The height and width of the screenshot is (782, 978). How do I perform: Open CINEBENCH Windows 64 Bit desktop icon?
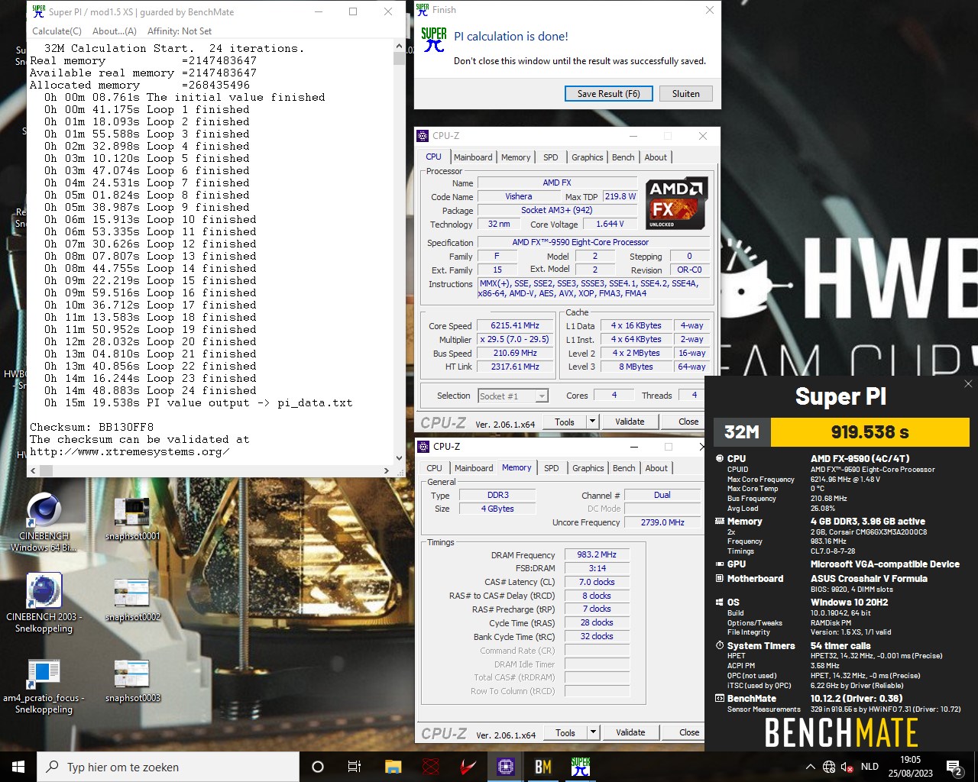44,522
